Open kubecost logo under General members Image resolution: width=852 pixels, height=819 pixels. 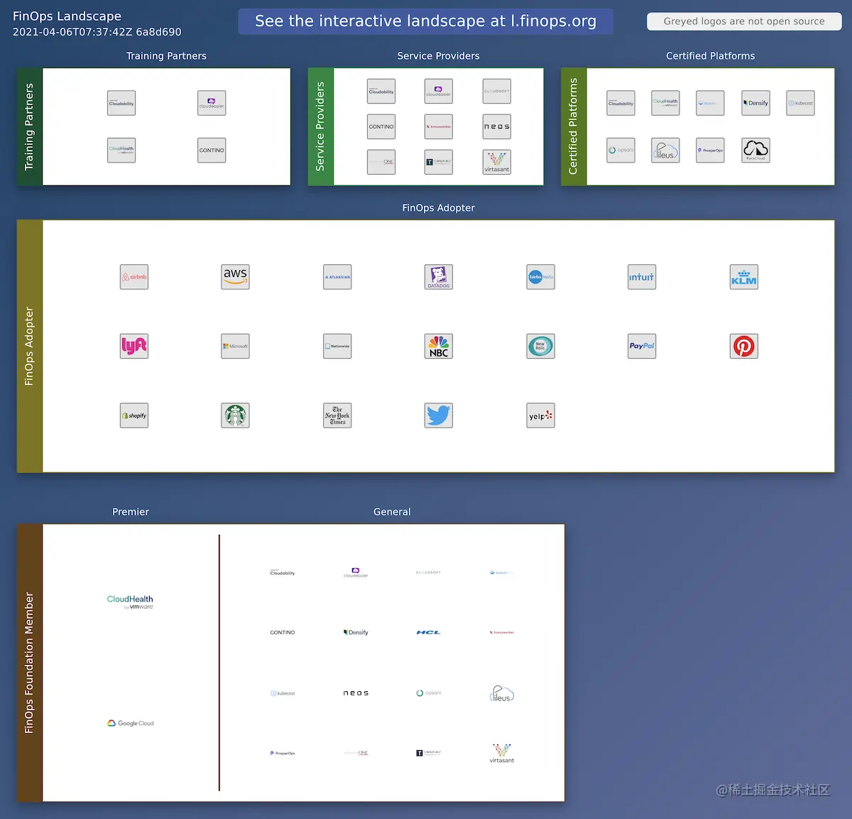pos(283,693)
